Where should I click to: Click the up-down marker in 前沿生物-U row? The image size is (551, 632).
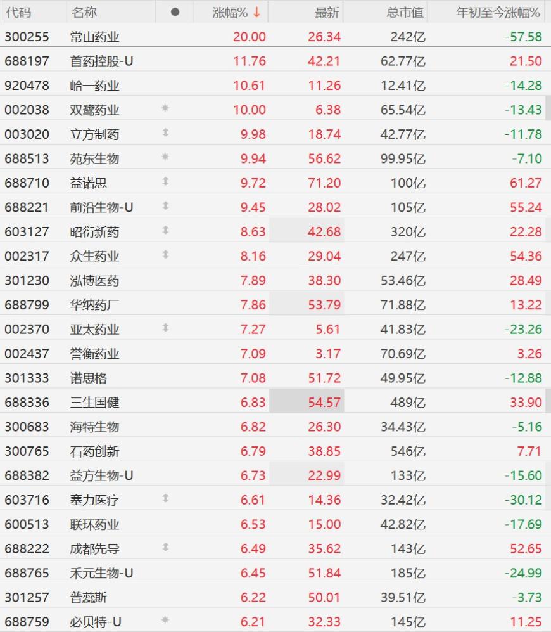pyautogui.click(x=165, y=205)
